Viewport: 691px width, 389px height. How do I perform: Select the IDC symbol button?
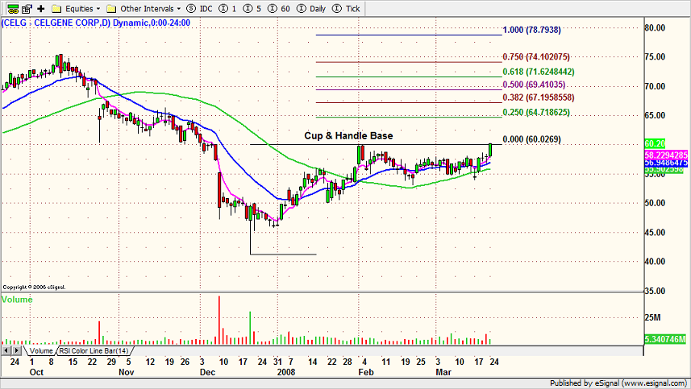coord(199,8)
